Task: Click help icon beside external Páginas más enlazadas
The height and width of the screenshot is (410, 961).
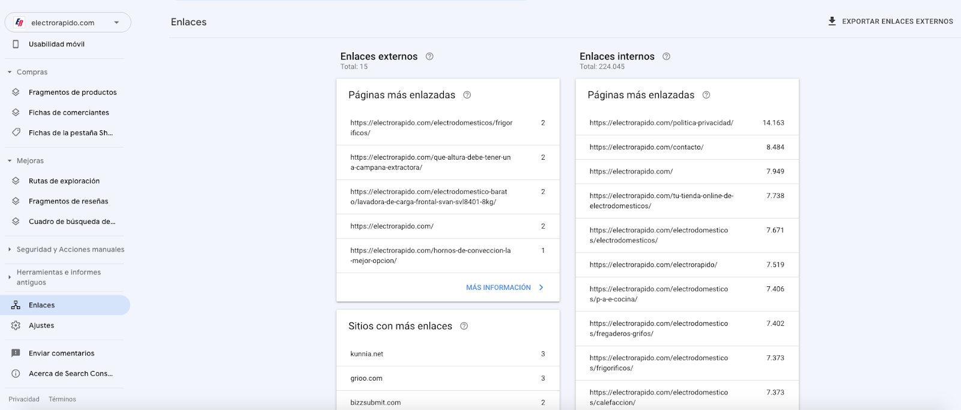Action: (467, 95)
